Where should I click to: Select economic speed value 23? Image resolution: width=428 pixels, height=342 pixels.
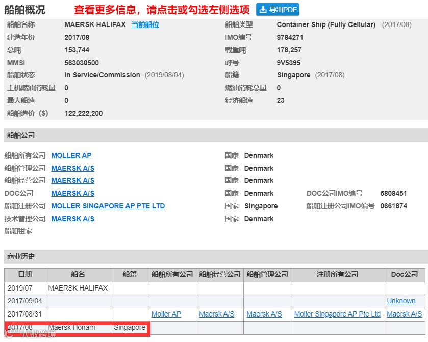tap(281, 100)
